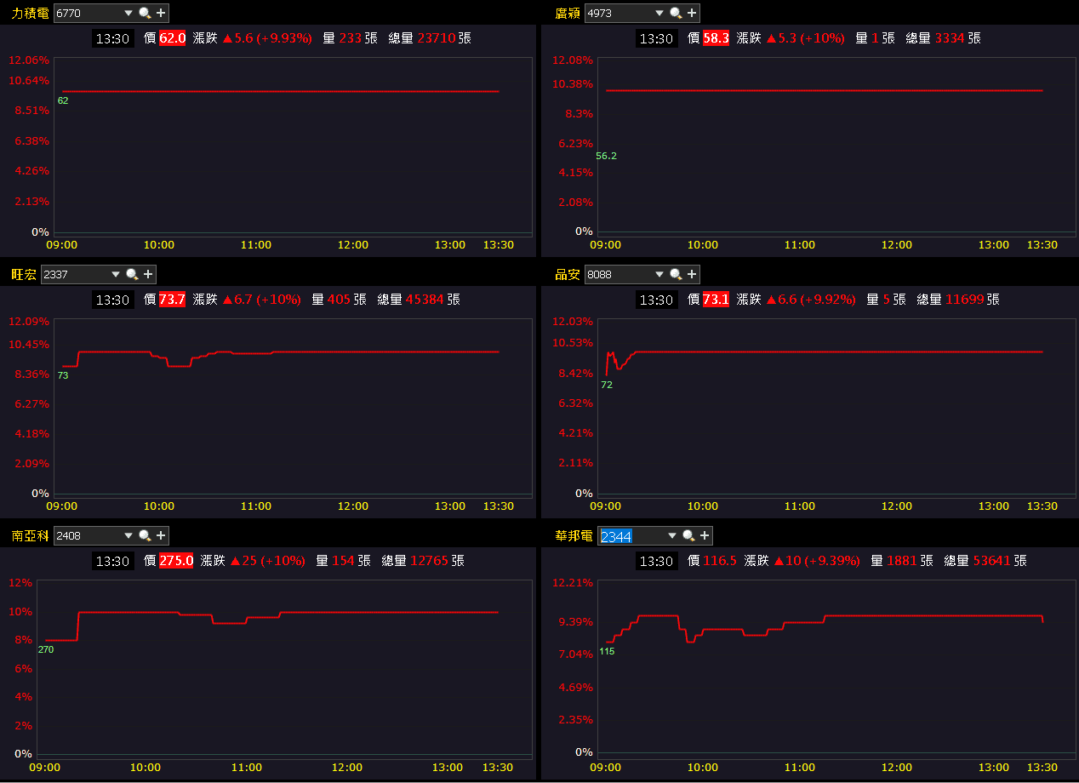Click the search magnifier icon next to 4973
Screen dimensions: 1079x783
coord(676,13)
